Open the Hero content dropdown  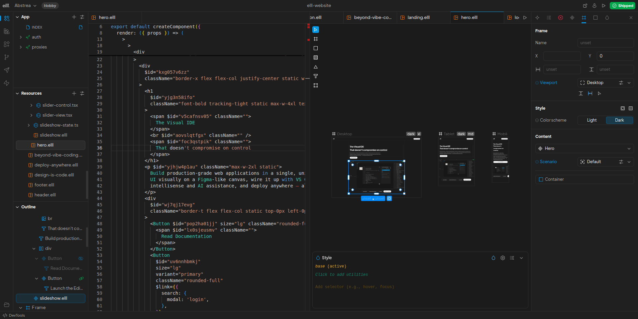(584, 149)
